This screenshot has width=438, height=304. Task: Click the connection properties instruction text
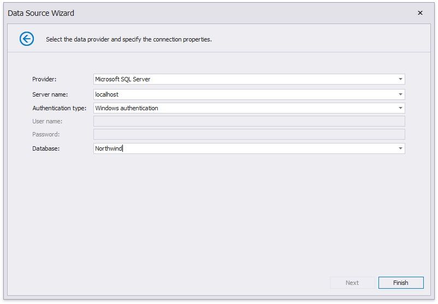[129, 39]
